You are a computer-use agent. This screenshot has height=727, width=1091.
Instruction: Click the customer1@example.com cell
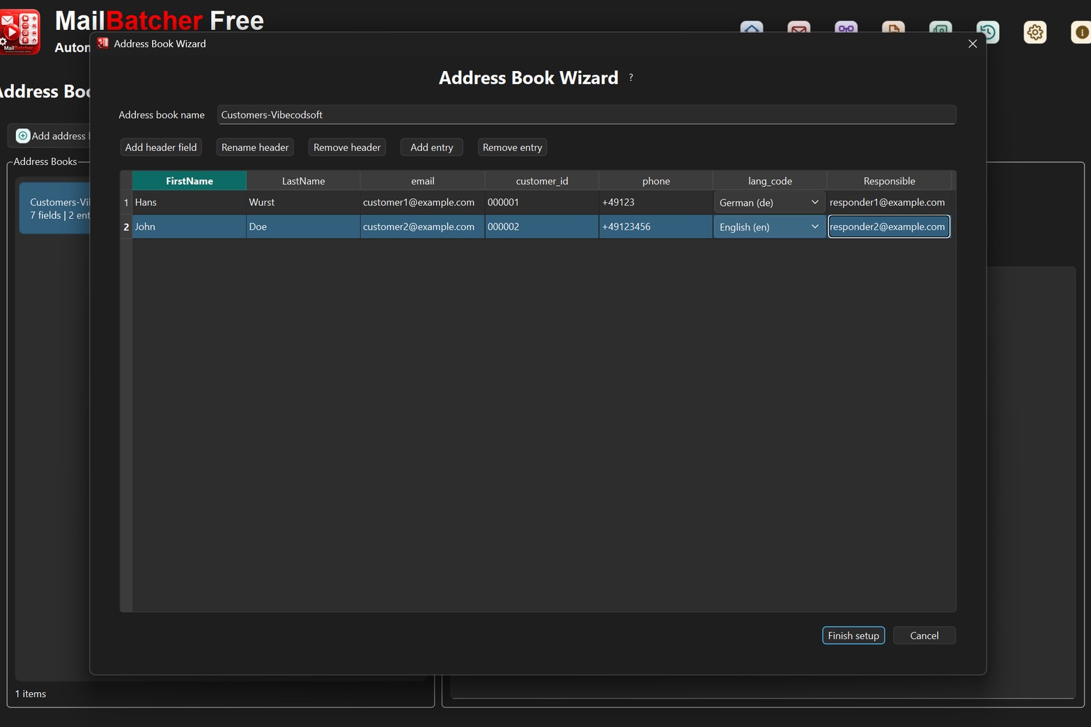coord(423,203)
